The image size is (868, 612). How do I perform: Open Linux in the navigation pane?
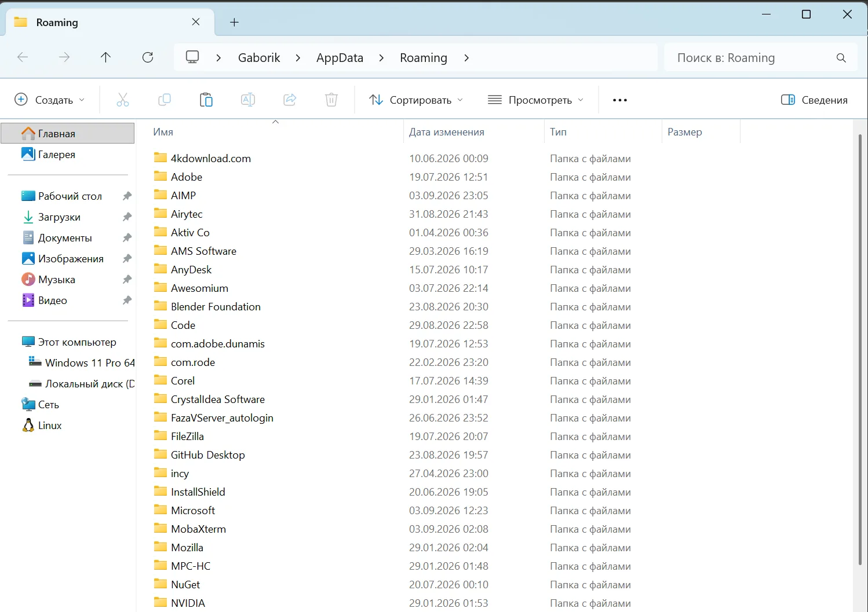[x=50, y=426]
